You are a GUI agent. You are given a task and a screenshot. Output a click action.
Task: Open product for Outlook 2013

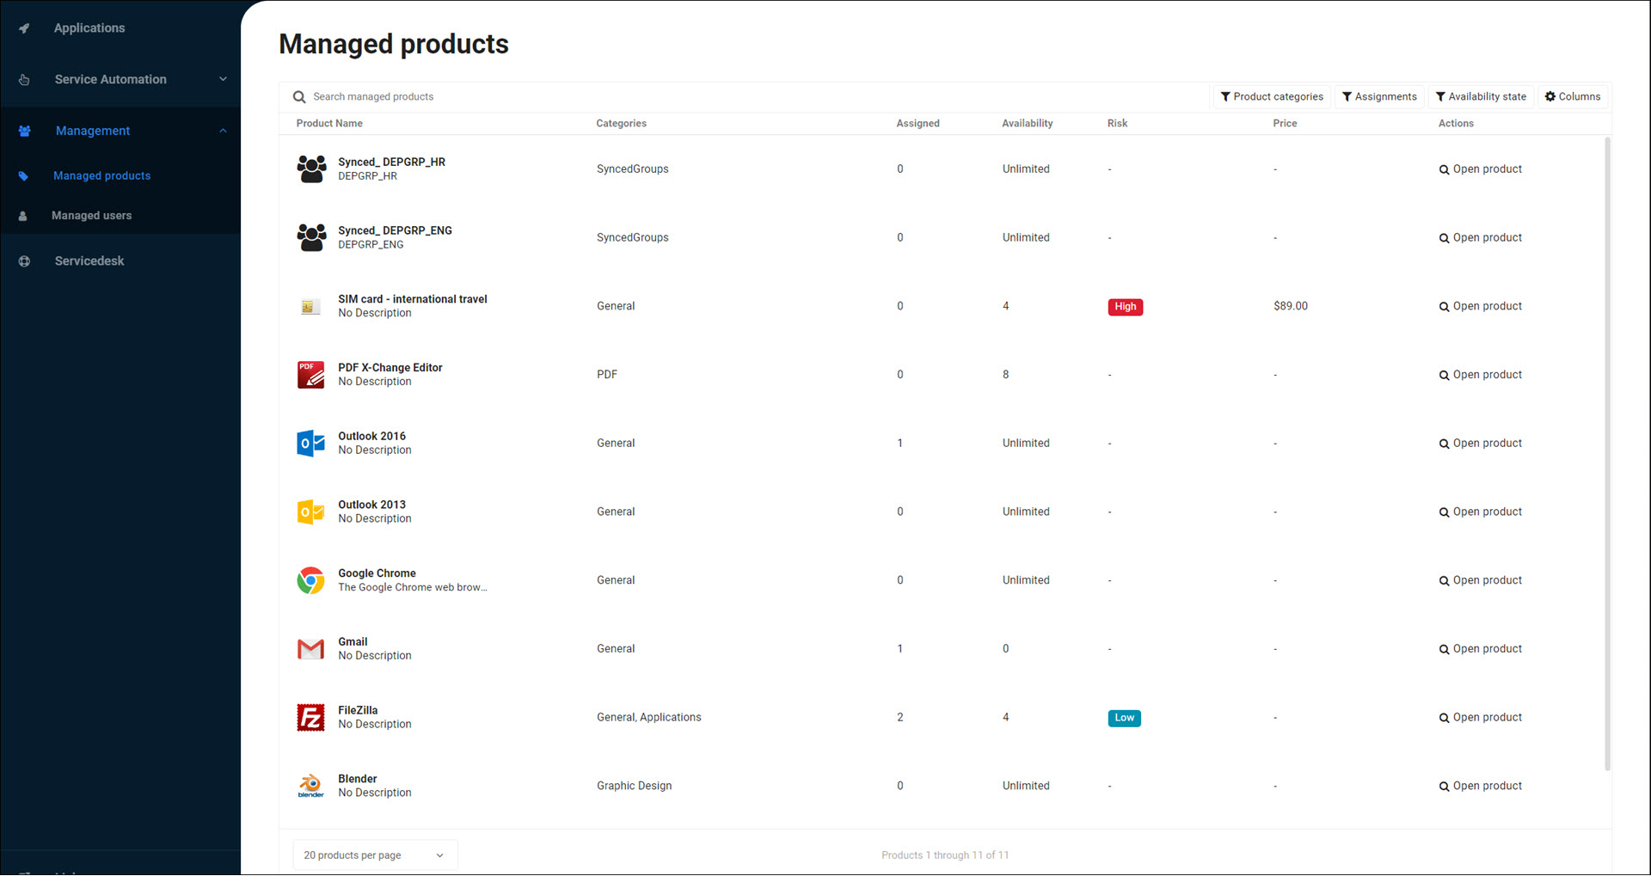pyautogui.click(x=1480, y=512)
